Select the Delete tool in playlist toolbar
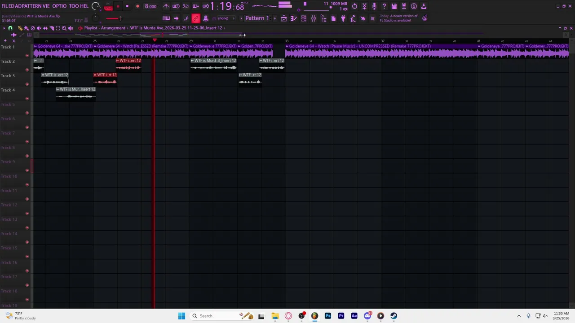Screen dimensions: 575x323 [x=33, y=28]
